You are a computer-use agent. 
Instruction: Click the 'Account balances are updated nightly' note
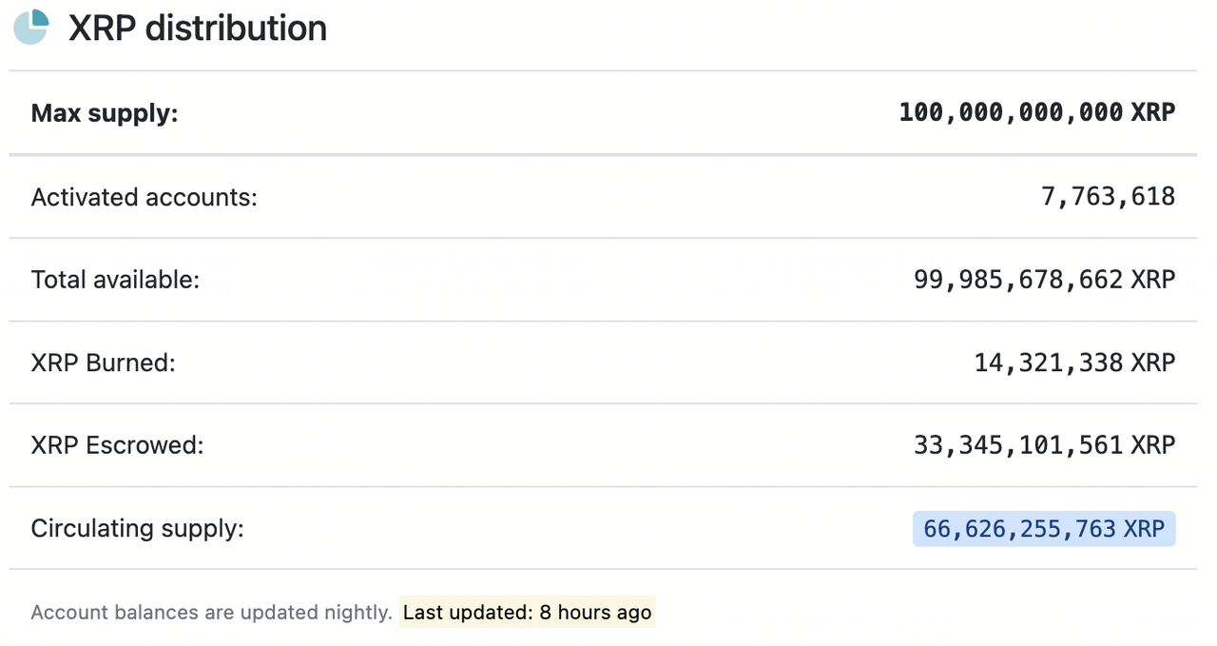pyautogui.click(x=211, y=612)
